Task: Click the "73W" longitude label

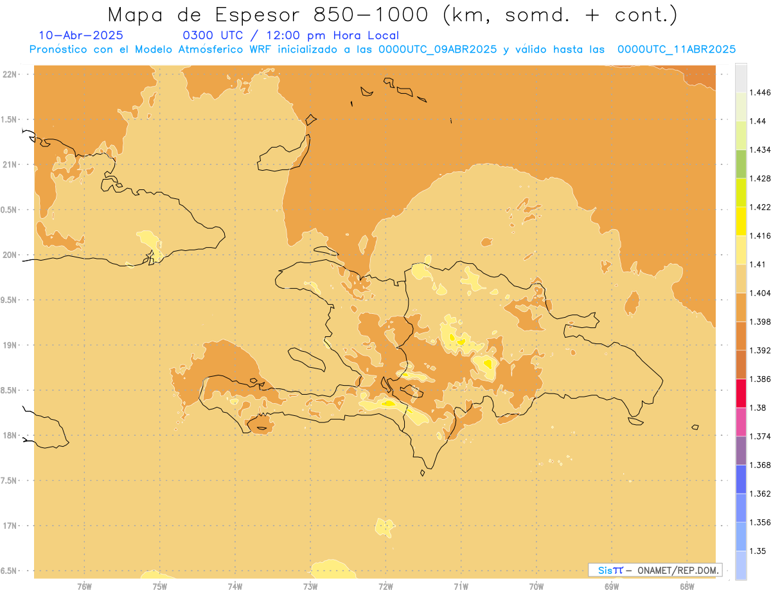Action: click(310, 586)
